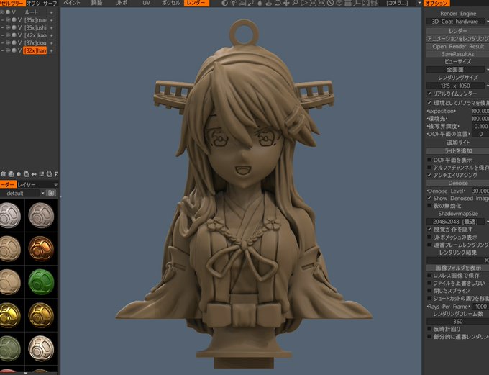Collapse the [35x]ushi tree node
Image resolution: width=489 pixels, height=375 pixels.
click(2, 28)
